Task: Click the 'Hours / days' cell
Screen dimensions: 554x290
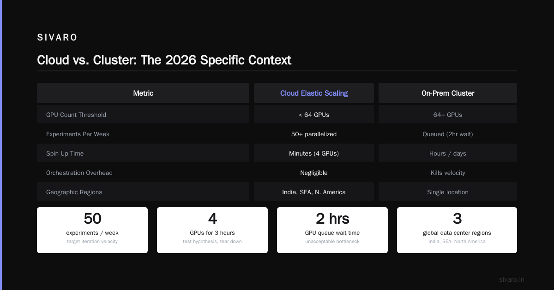Action: click(x=448, y=153)
